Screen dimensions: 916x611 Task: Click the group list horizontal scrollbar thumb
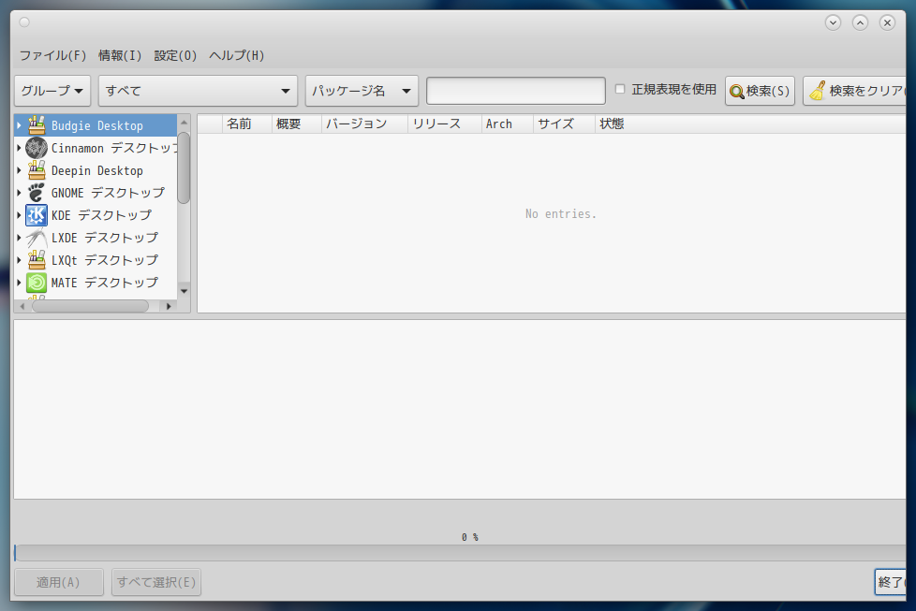tap(90, 306)
